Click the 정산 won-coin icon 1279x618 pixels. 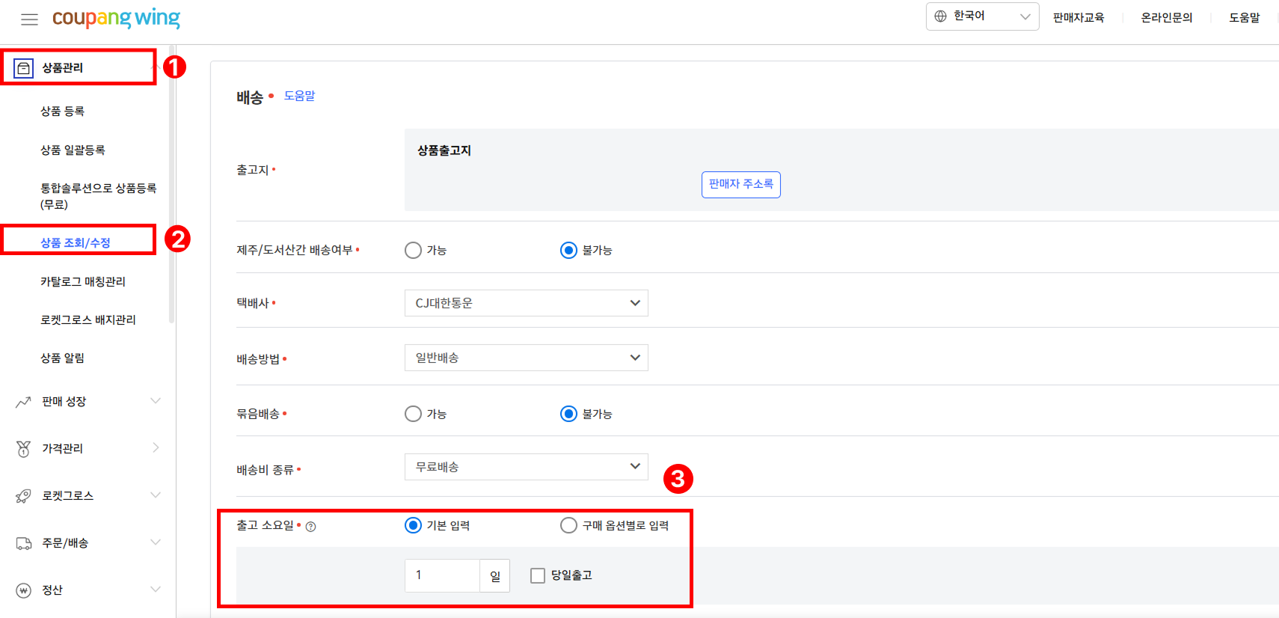23,590
